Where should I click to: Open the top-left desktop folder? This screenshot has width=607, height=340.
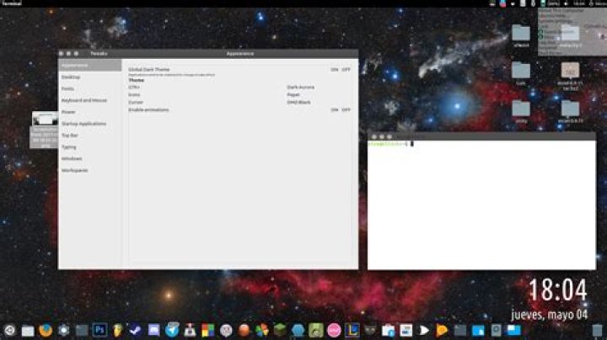click(x=521, y=35)
